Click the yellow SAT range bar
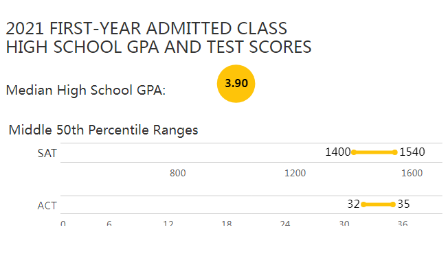The image size is (448, 258). pyautogui.click(x=374, y=152)
